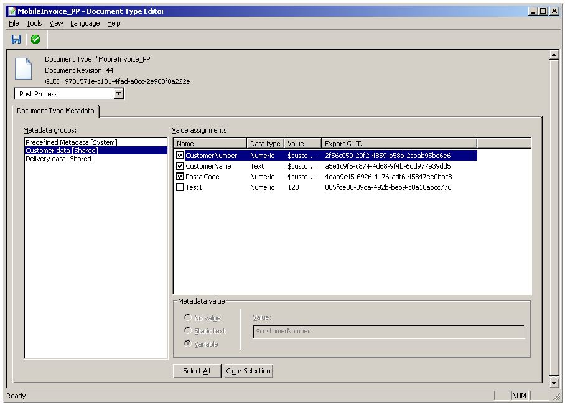This screenshot has height=405, width=565.
Task: Select Predefined Metadata [System] group
Action: coord(71,142)
